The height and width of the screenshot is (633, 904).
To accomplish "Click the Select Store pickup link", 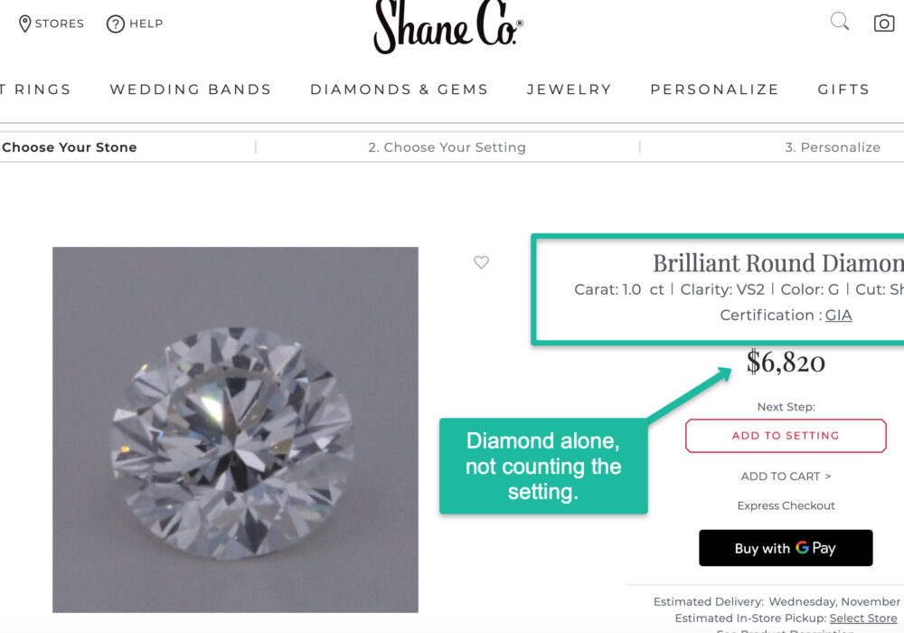I will coord(862,619).
